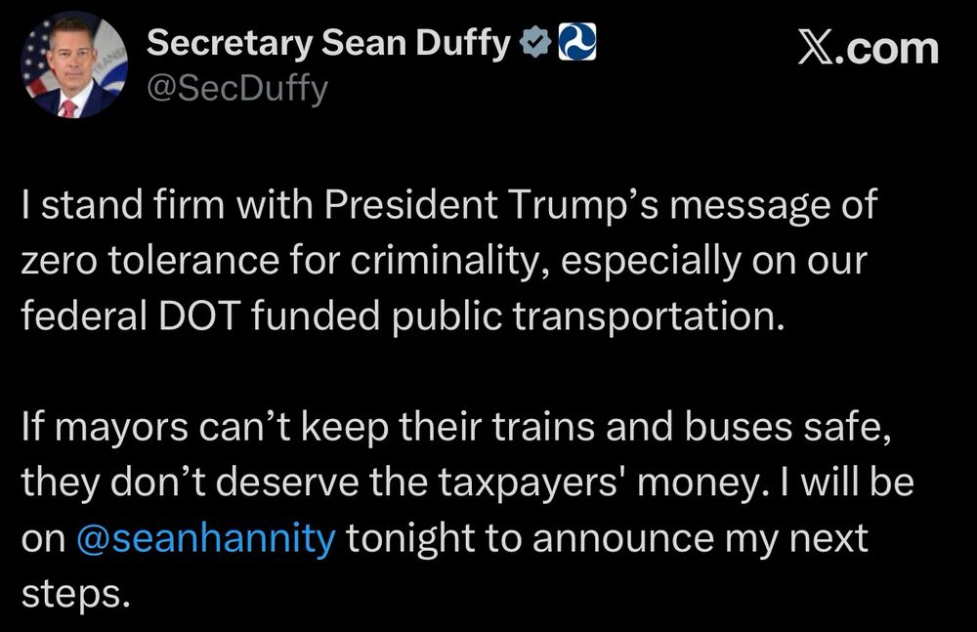Open Sean Duffy's profile photo

[x=73, y=63]
